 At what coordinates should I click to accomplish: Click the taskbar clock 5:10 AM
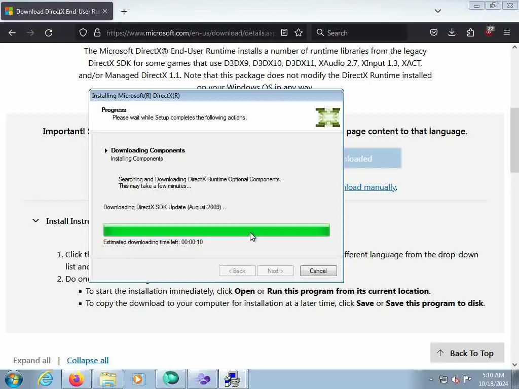(493, 379)
